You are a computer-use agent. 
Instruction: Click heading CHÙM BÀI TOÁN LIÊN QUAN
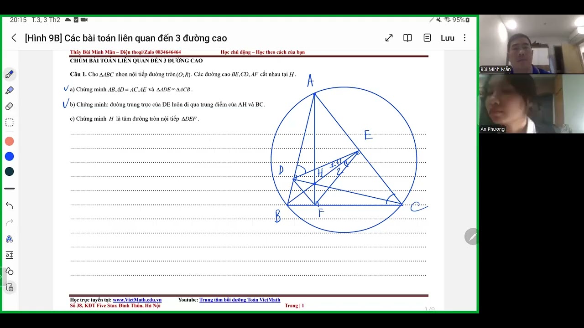click(136, 61)
